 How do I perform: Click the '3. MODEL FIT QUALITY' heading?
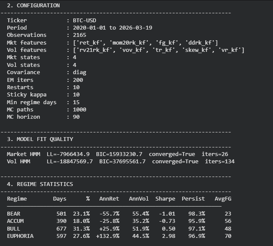40,139
